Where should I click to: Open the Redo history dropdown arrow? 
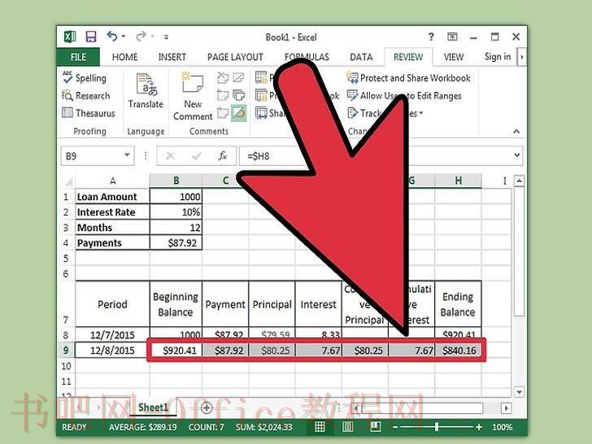pyautogui.click(x=153, y=37)
